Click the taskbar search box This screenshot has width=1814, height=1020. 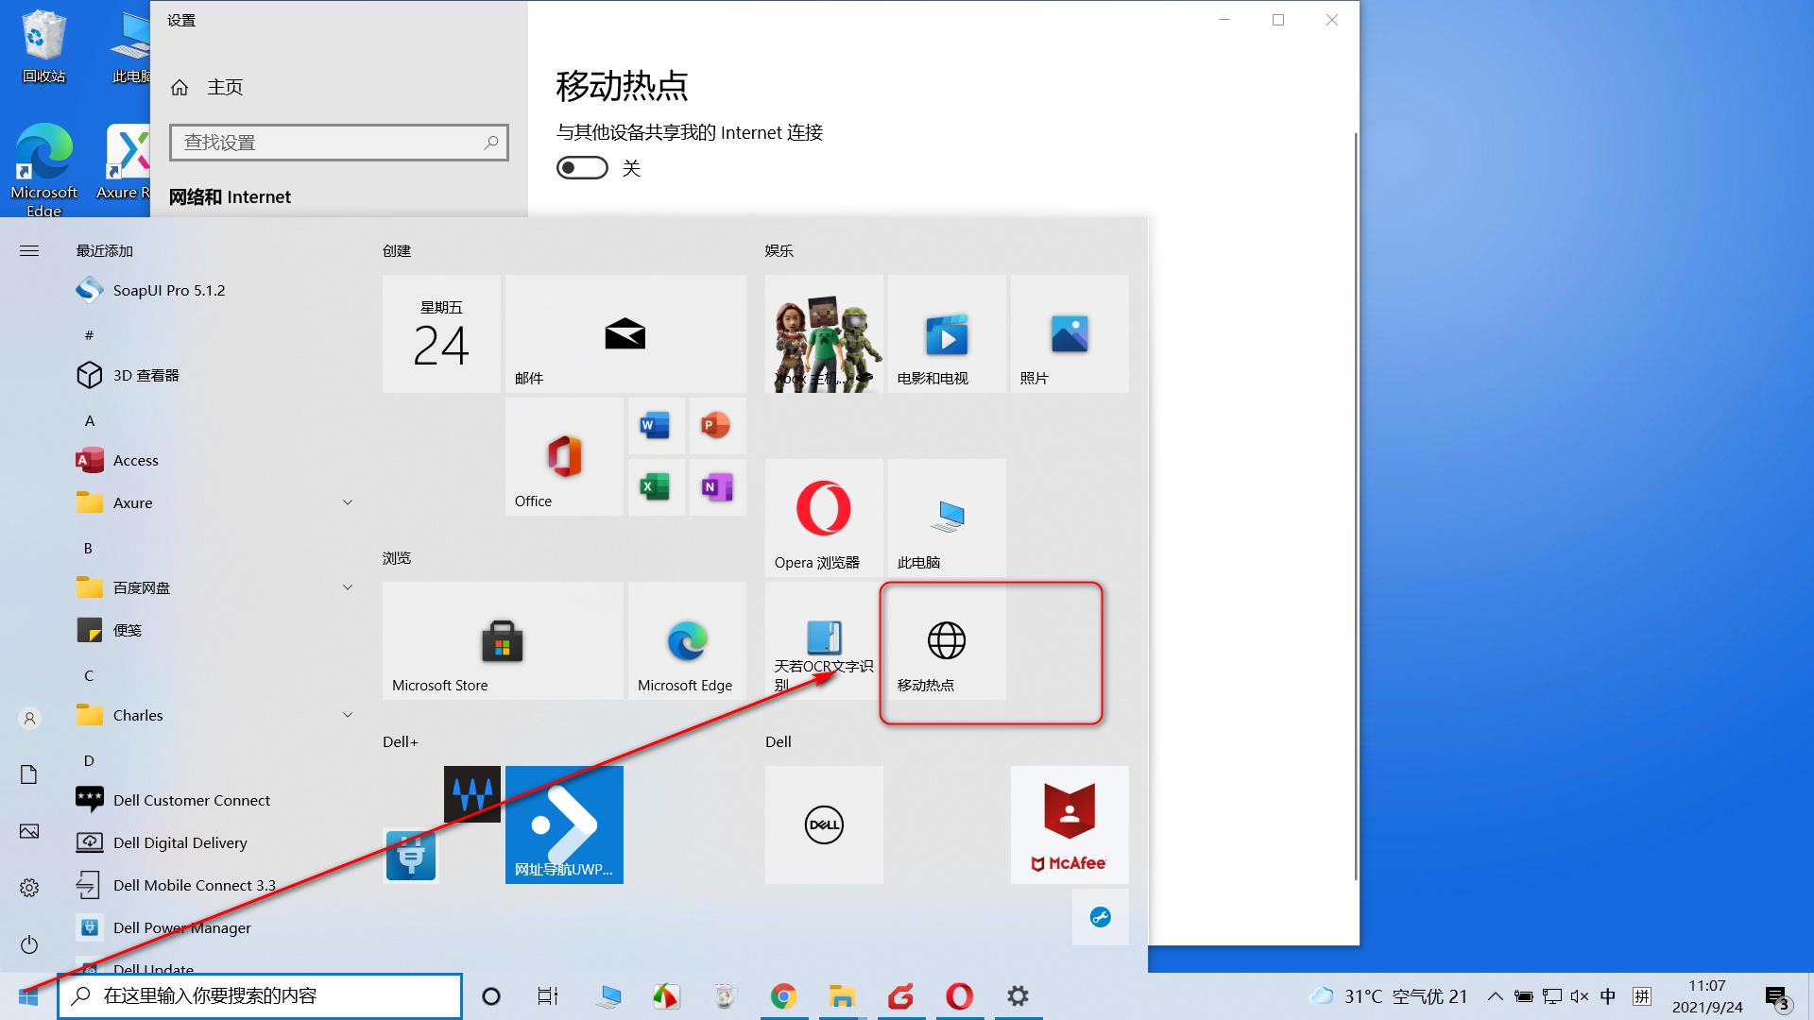260,996
